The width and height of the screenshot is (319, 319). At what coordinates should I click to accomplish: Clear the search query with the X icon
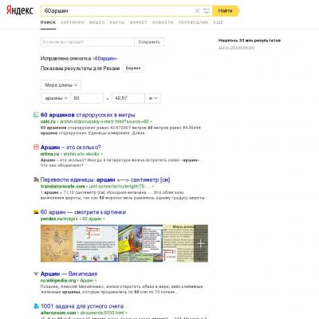click(197, 11)
